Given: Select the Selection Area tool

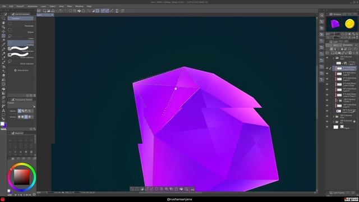Looking at the screenshot, I should [3, 36].
